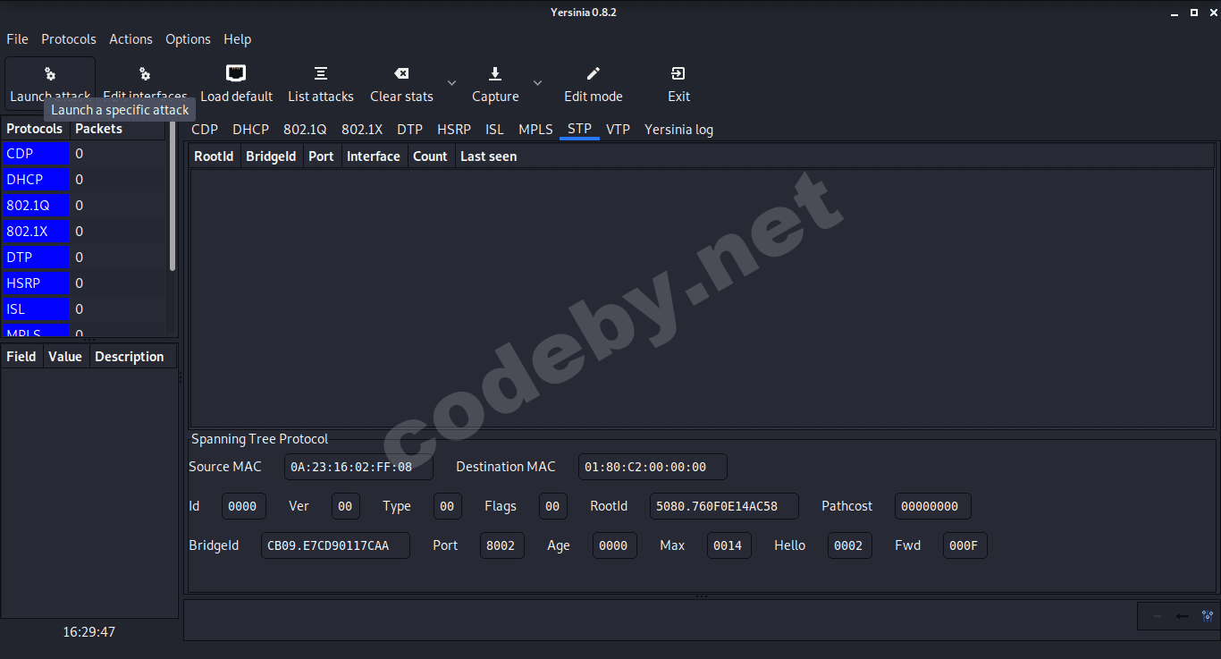This screenshot has height=659, width=1221.
Task: Go to the DTP tab
Action: (x=409, y=130)
